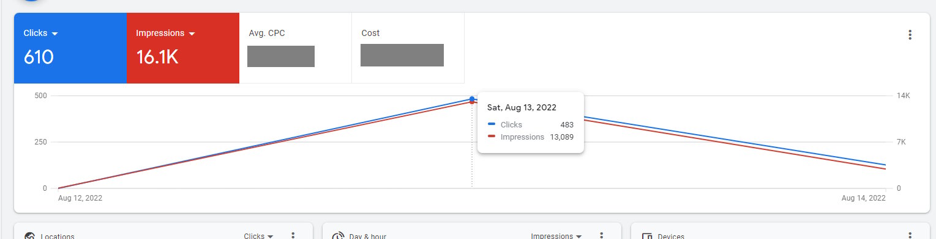This screenshot has height=239, width=936.
Task: Expand the Impressions metric dropdown arrow
Action: click(x=192, y=34)
